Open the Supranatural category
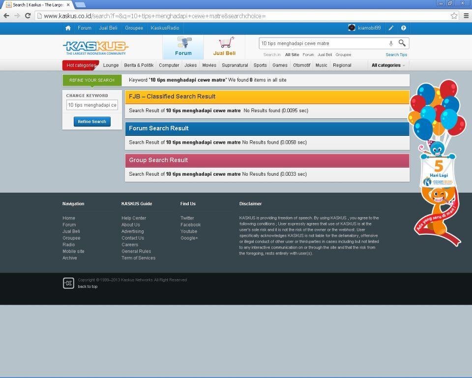Image resolution: width=472 pixels, height=378 pixels. tap(235, 65)
